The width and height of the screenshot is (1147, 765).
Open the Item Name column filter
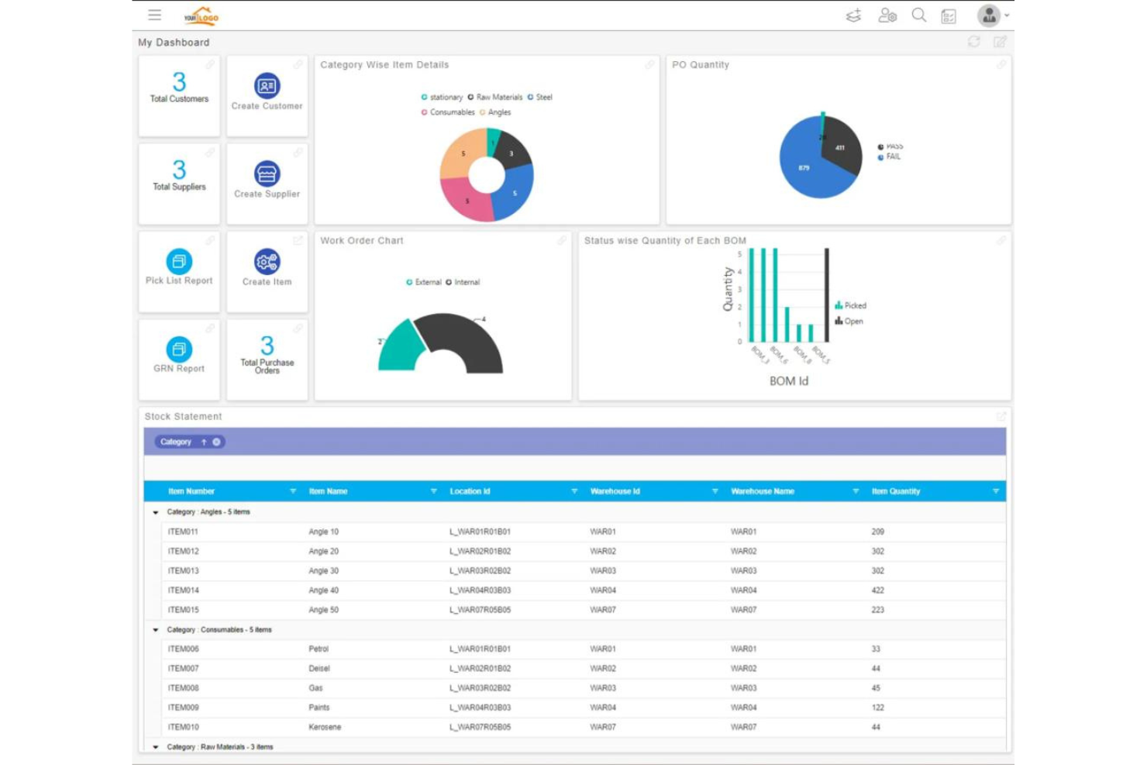[x=433, y=491]
